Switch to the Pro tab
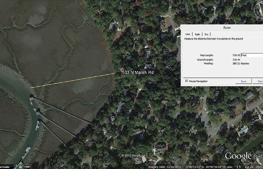The image size is (263, 169). point(207,34)
